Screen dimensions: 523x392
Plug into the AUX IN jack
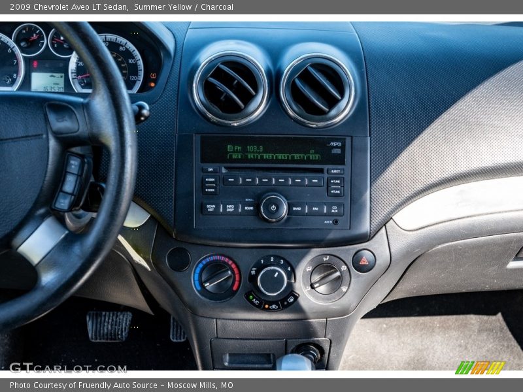(336, 223)
